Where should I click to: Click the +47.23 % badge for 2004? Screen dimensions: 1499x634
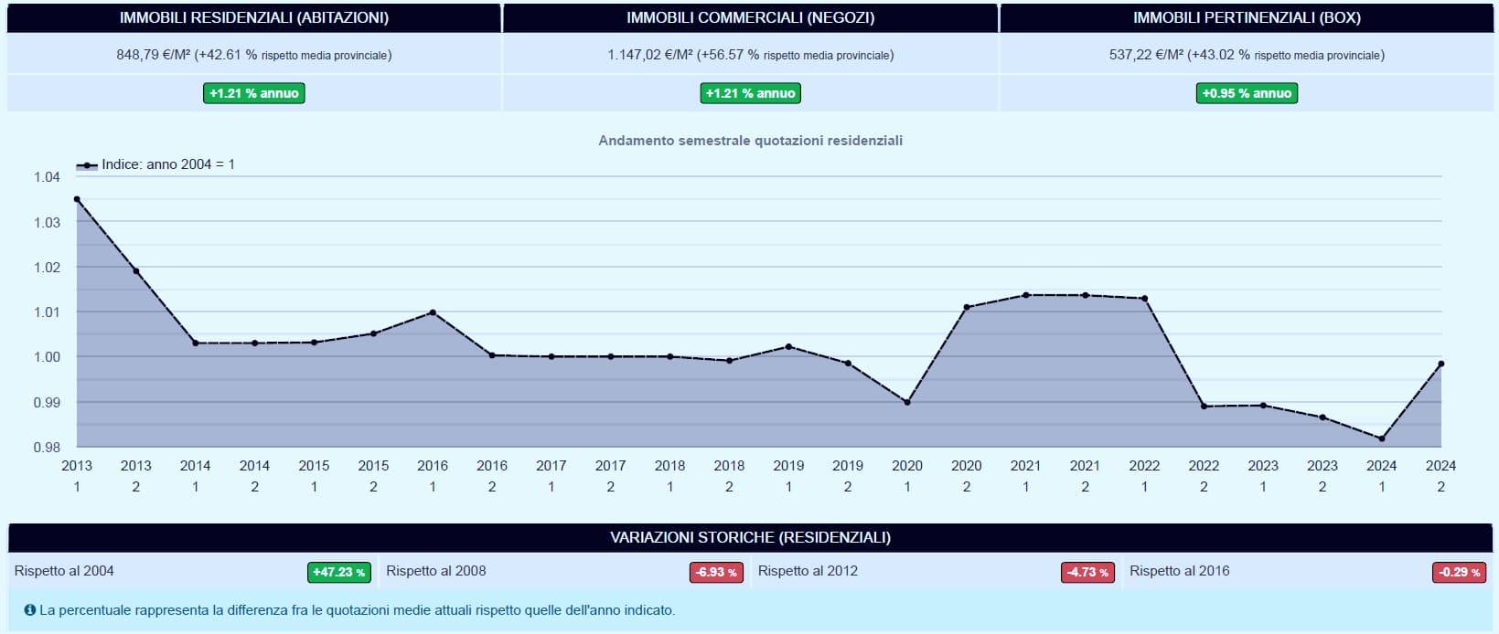pos(338,572)
